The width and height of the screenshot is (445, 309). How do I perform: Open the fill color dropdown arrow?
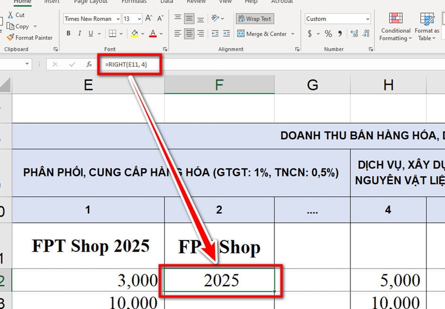143,34
